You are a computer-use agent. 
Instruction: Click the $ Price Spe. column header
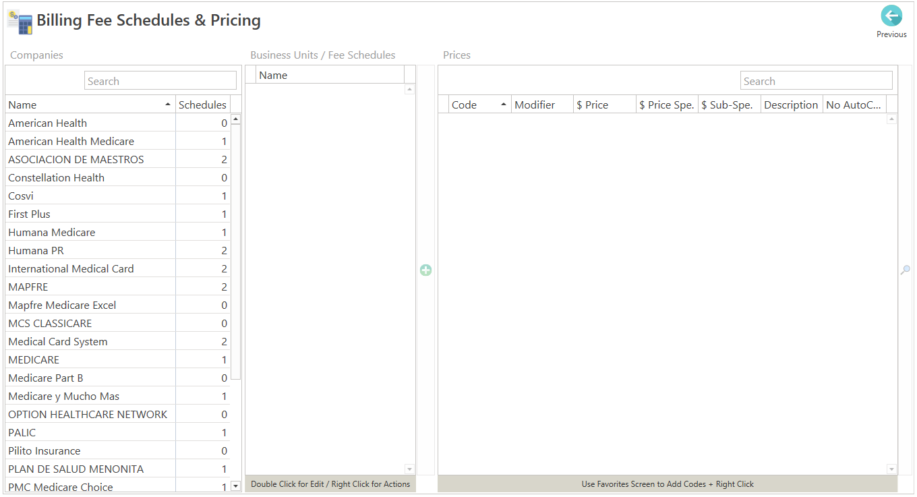tap(667, 105)
